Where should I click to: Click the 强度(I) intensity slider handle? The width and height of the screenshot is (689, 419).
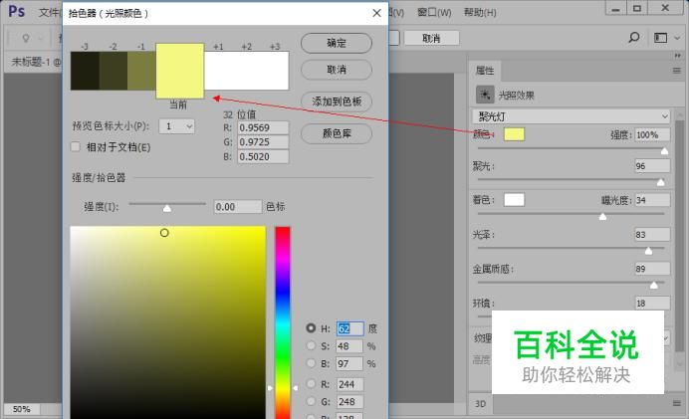pos(167,209)
